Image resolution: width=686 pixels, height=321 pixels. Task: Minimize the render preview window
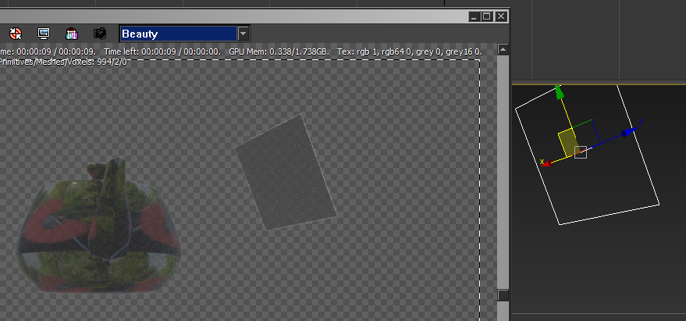coord(475,16)
